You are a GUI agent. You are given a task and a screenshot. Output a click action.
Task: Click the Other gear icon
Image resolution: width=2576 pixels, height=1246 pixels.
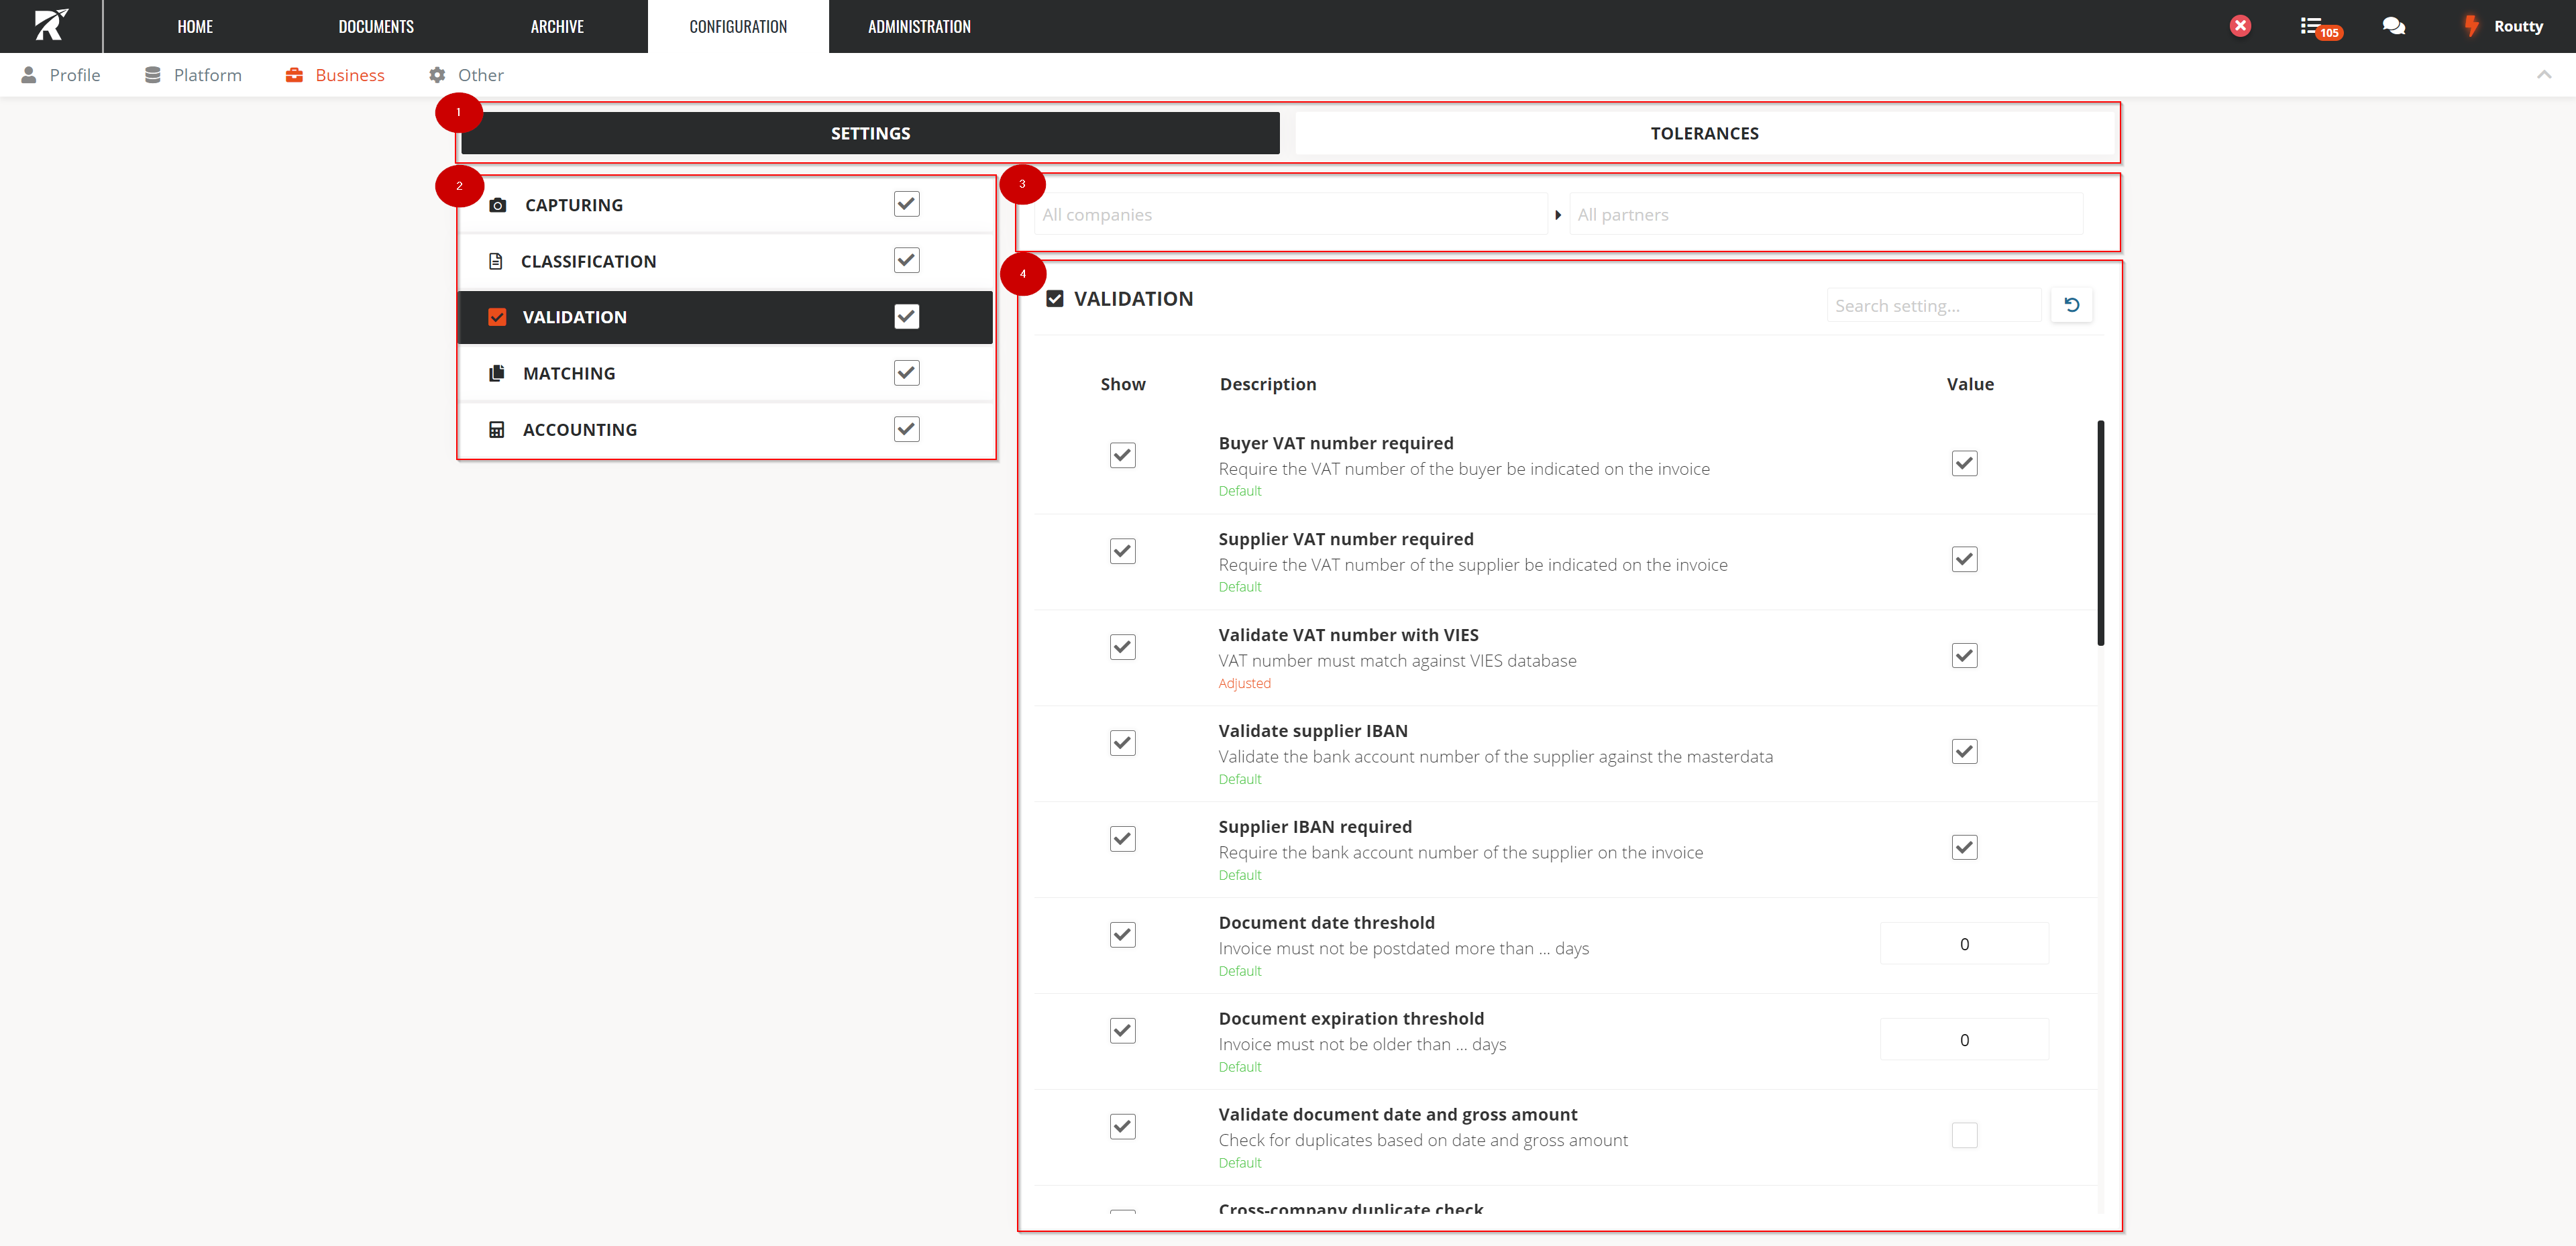(437, 75)
